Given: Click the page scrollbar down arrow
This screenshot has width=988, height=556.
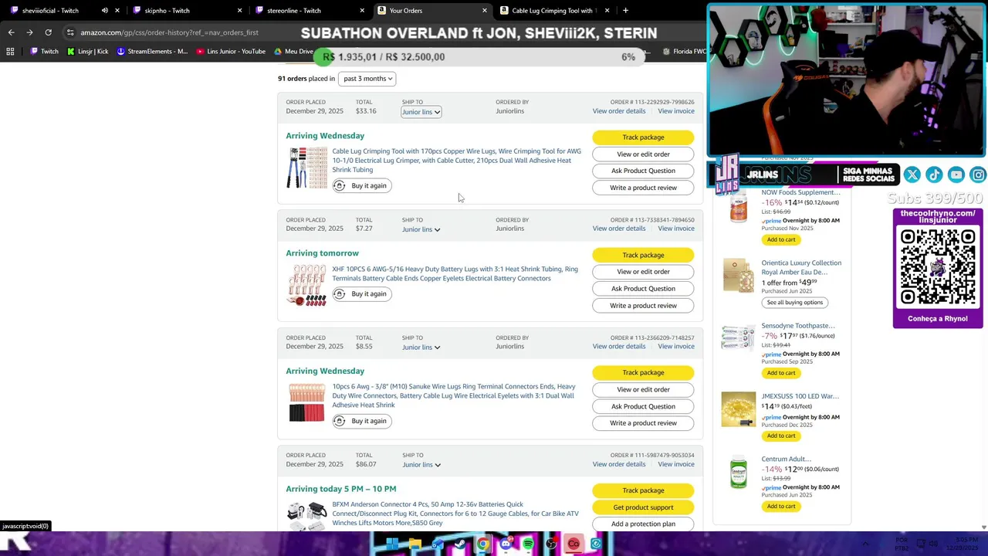Looking at the screenshot, I should click(983, 527).
